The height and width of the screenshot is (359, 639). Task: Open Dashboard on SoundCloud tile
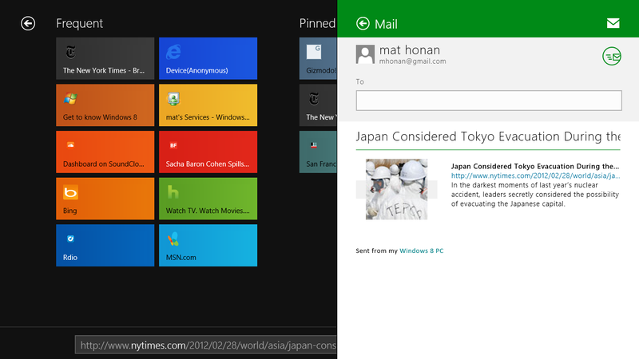105,152
